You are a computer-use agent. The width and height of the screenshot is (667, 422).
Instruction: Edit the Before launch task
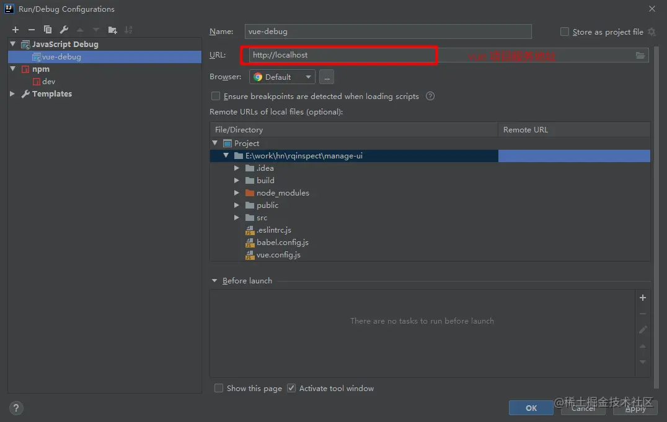(x=643, y=329)
